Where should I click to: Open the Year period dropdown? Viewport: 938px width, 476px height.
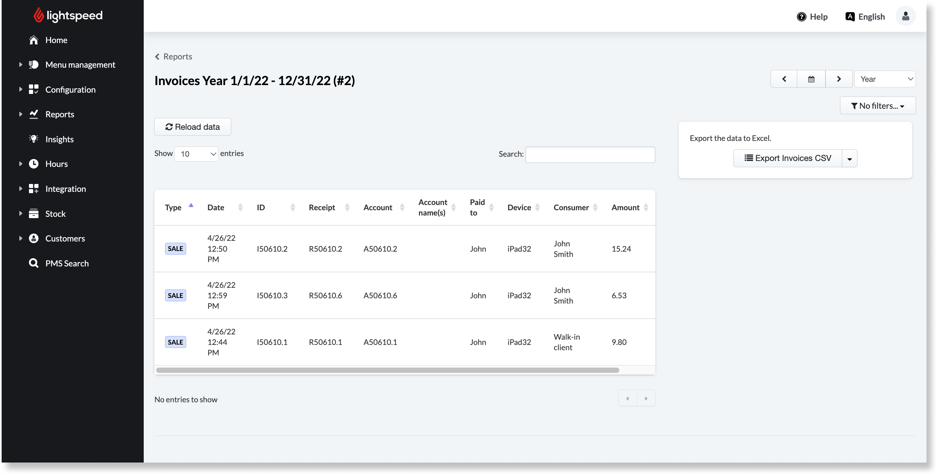885,79
